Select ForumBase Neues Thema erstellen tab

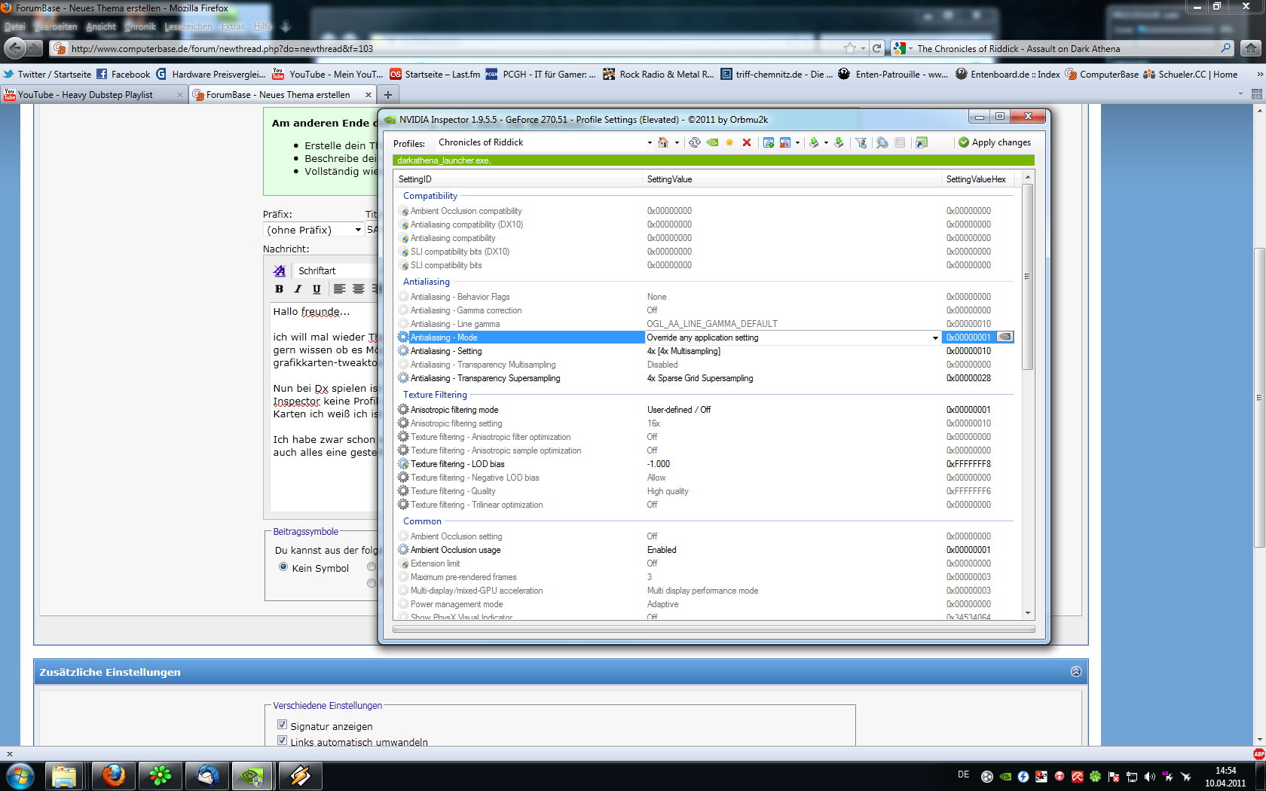coord(283,94)
